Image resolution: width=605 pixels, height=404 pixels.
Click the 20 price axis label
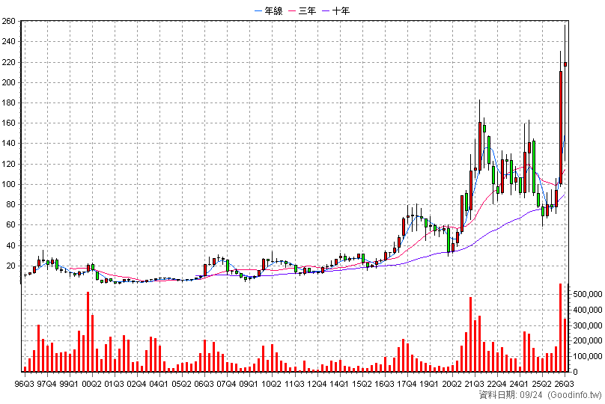(10, 266)
